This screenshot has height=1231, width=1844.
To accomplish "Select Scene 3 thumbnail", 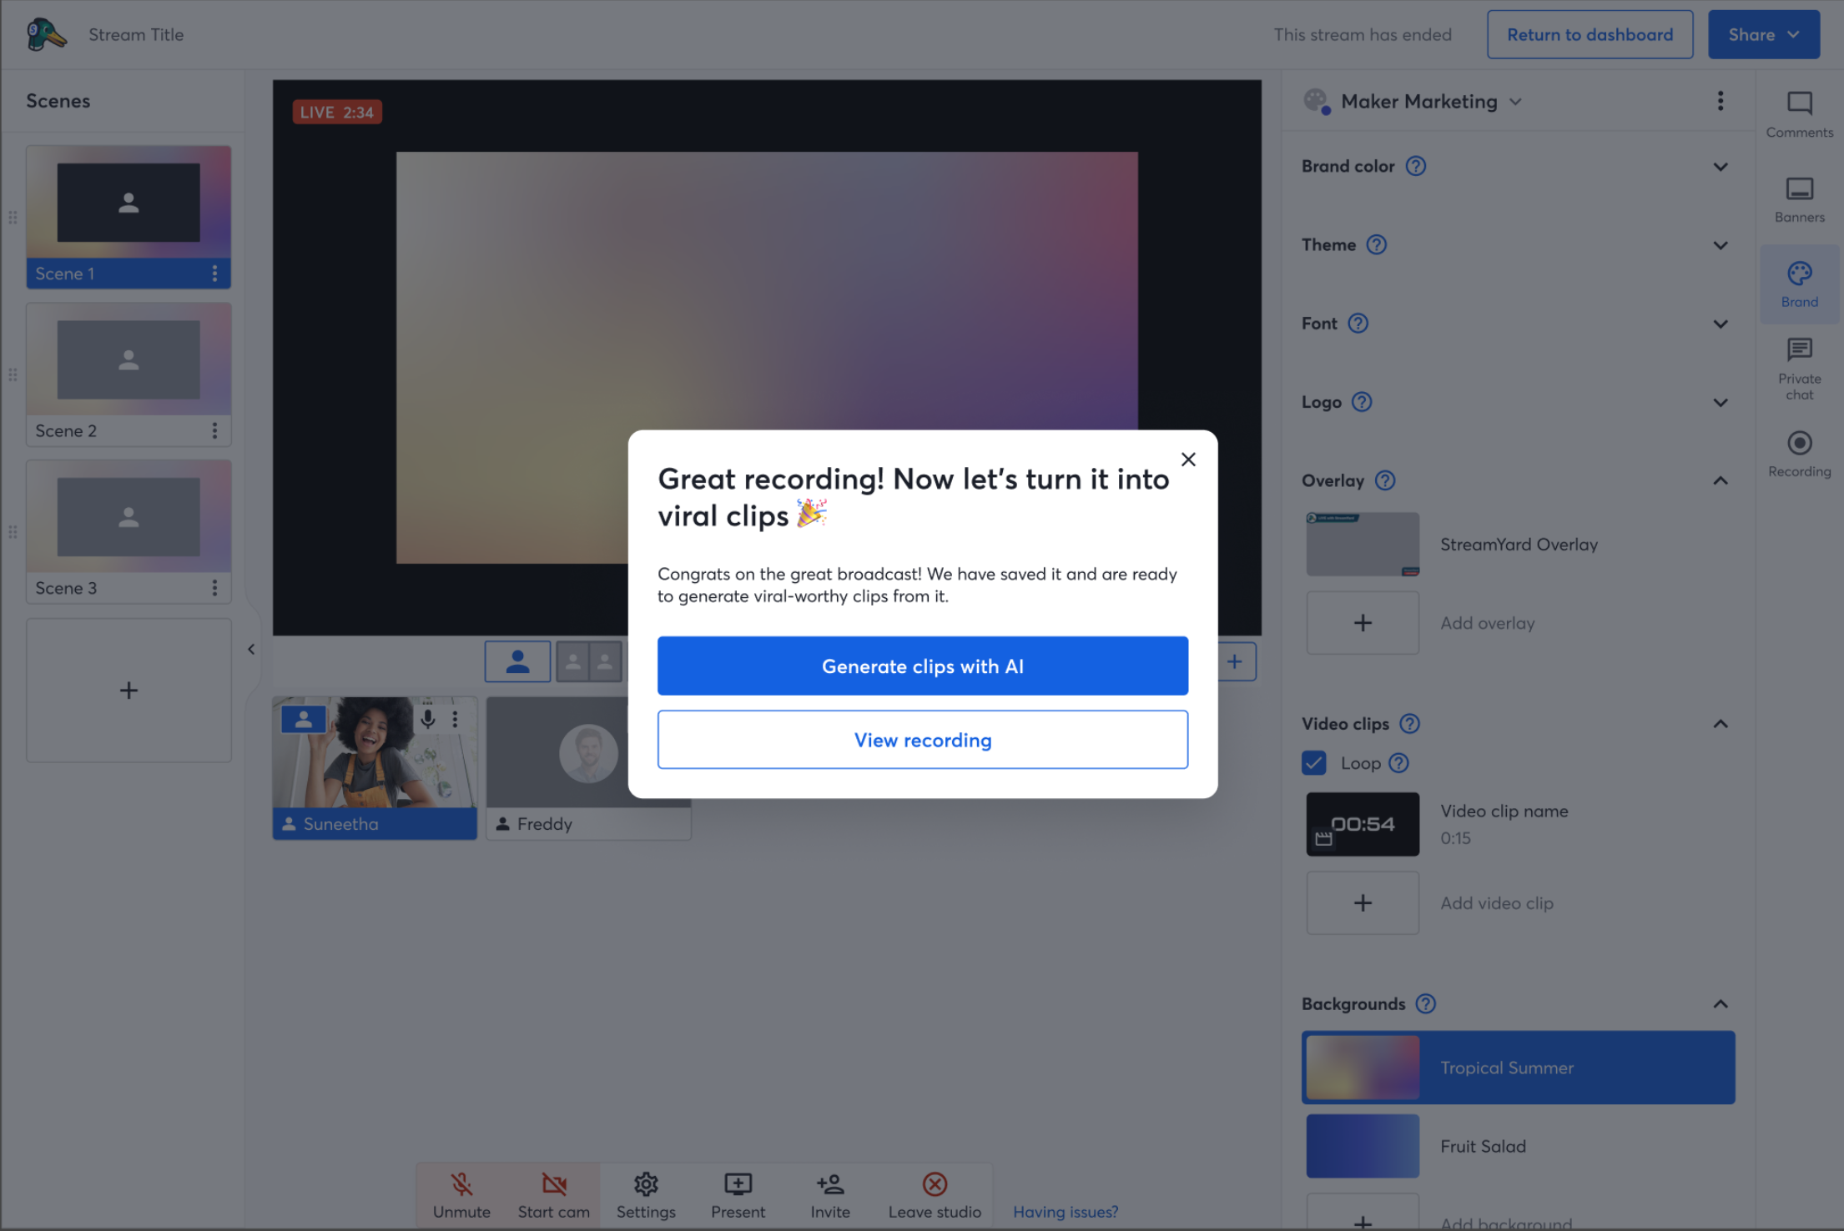I will 128,516.
